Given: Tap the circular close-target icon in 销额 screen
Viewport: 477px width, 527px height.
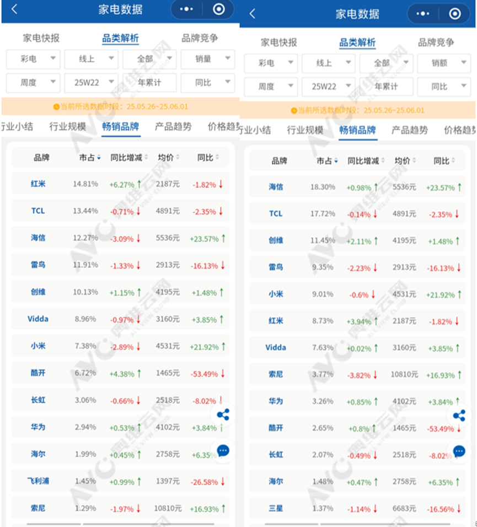Looking at the screenshot, I should 455,13.
